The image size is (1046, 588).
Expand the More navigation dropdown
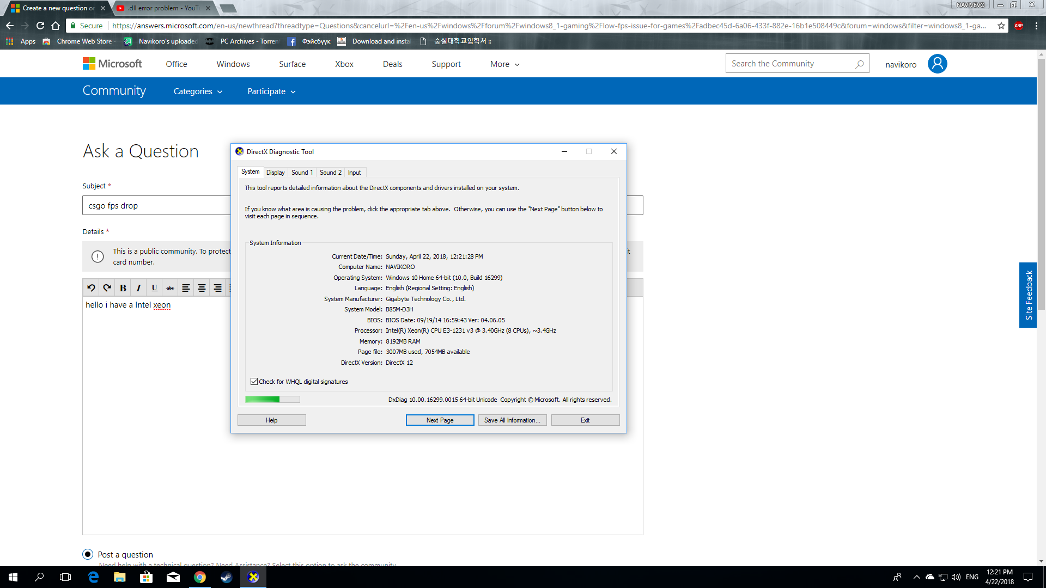tap(504, 64)
